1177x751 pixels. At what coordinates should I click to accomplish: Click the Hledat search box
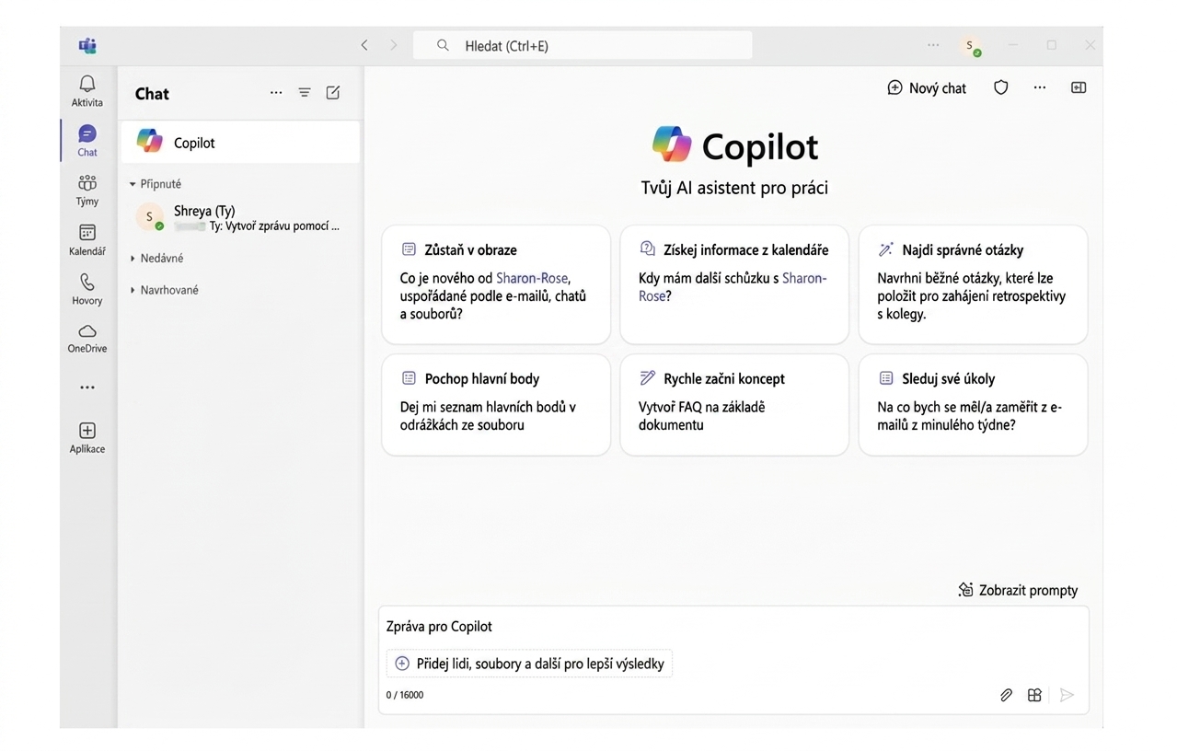[583, 45]
